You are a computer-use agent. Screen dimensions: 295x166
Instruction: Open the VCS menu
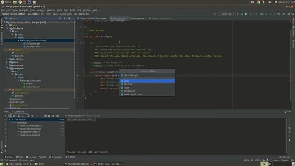pyautogui.click(x=79, y=10)
